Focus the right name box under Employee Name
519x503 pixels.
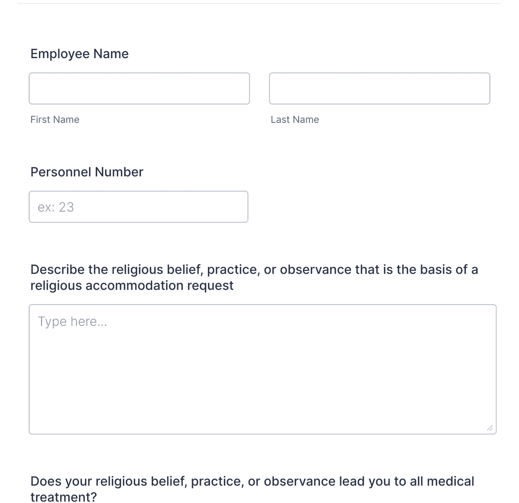point(379,88)
